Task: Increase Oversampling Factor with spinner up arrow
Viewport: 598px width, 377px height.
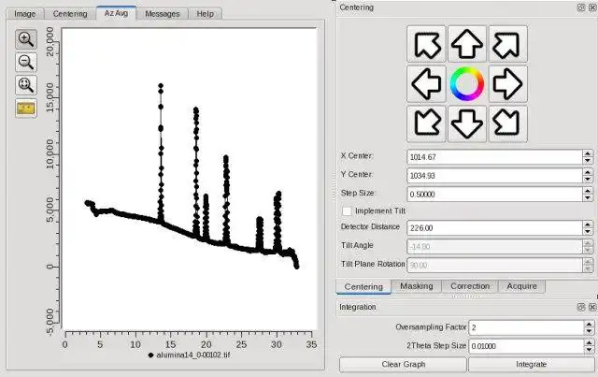Action: 590,324
